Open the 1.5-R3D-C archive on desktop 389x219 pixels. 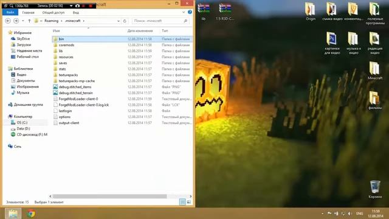pyautogui.click(x=225, y=12)
